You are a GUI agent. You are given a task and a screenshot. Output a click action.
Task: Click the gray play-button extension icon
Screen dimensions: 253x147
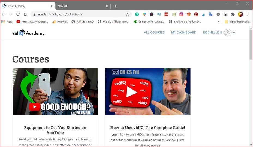click(218, 14)
